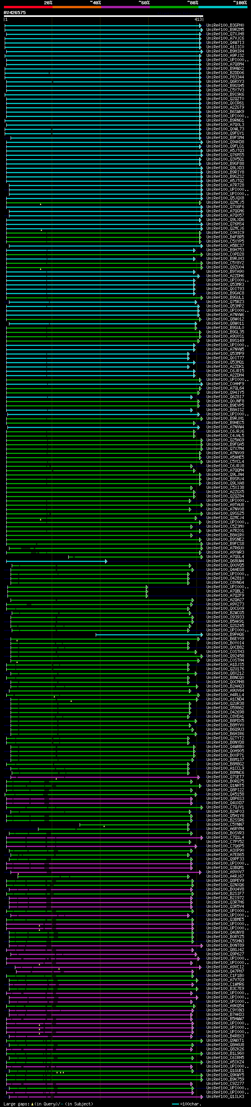The image size is (251, 1107).
Task: Click the red 20% identity legend segment
Action: click(x=28, y=7)
